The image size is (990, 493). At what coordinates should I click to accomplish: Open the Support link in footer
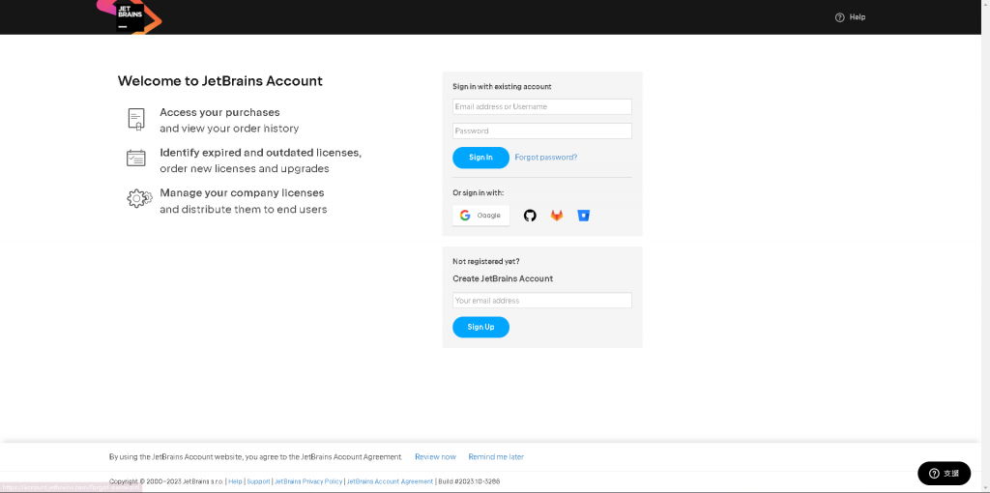point(258,481)
